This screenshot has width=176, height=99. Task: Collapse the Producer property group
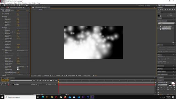(2, 16)
